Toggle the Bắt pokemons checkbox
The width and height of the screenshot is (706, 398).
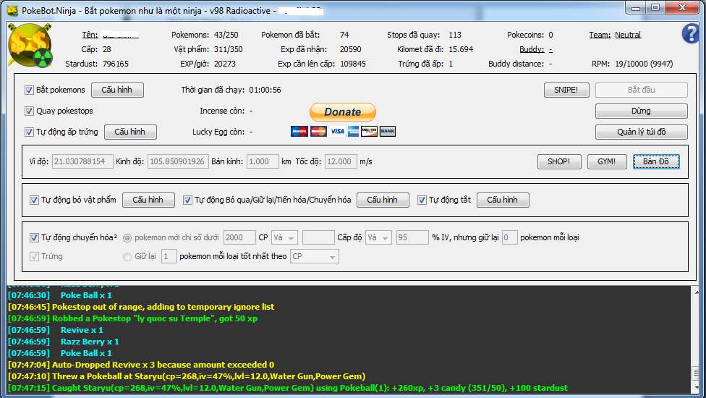click(x=29, y=90)
